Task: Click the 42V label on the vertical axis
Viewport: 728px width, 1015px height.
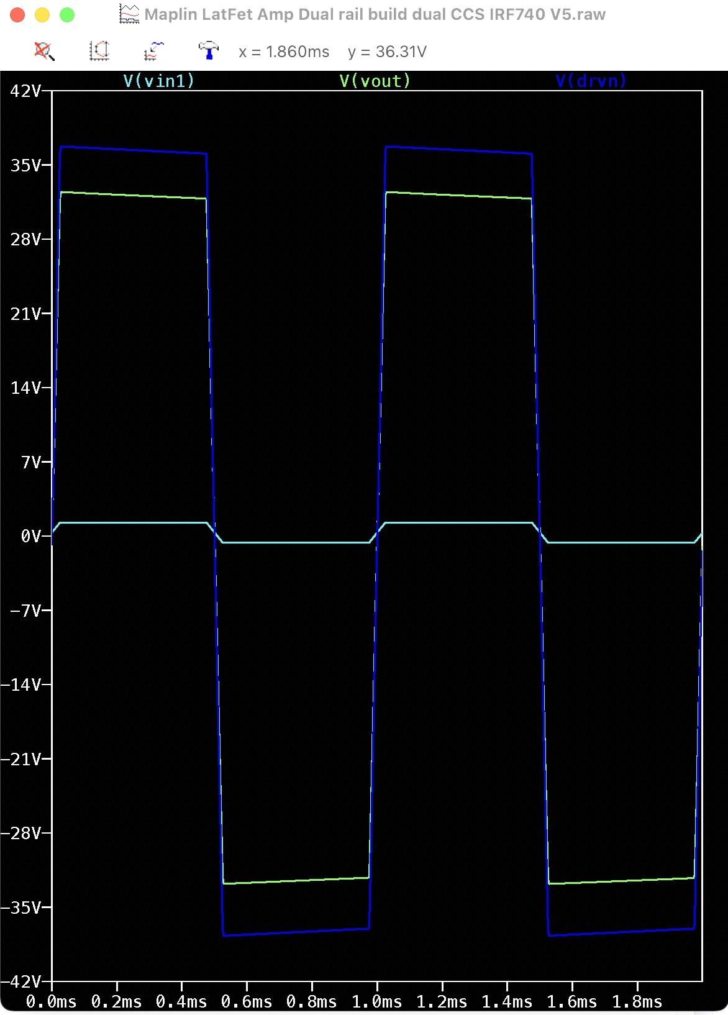Action: point(25,91)
